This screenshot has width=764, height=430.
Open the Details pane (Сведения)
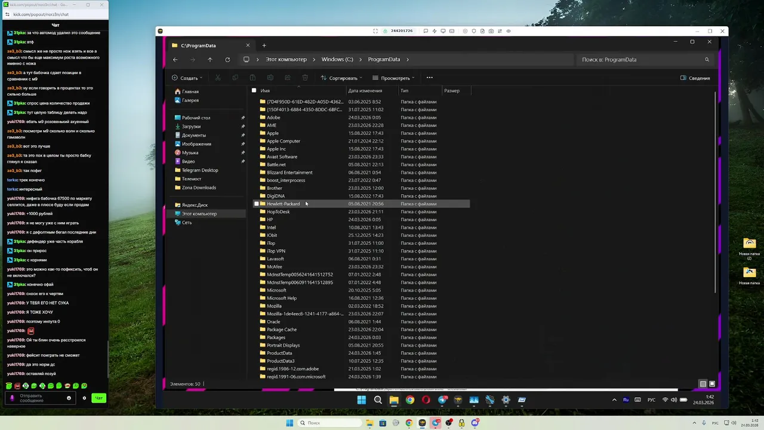pyautogui.click(x=695, y=78)
